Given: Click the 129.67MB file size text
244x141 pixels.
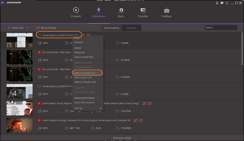Looking at the screenshot, I should click(x=125, y=111).
